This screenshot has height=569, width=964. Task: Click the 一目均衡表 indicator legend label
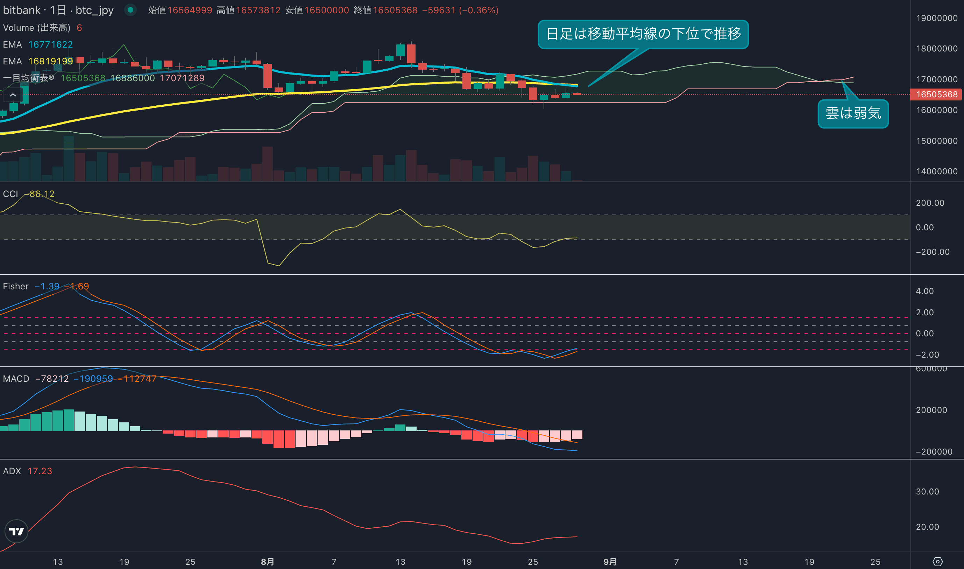29,78
